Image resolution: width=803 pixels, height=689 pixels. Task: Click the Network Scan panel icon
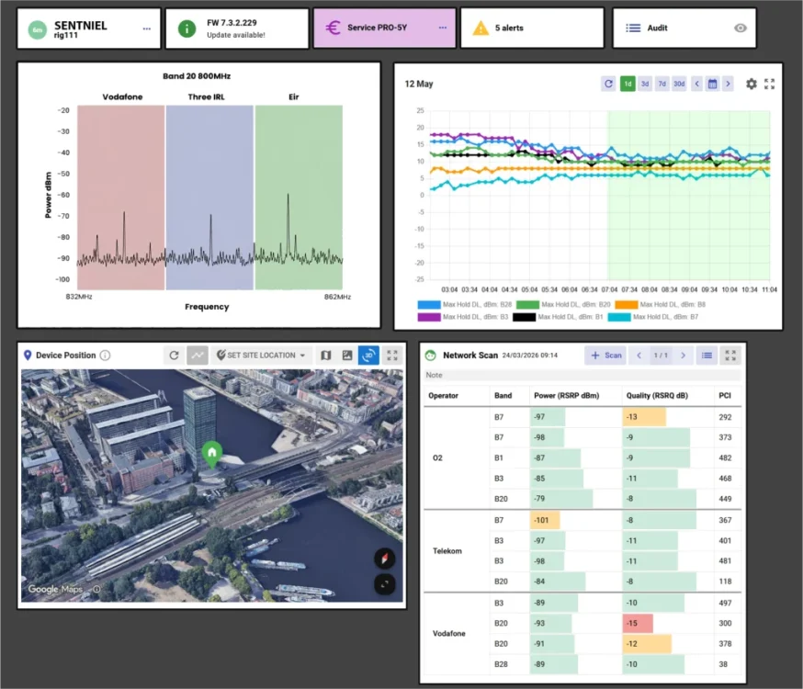tap(431, 356)
